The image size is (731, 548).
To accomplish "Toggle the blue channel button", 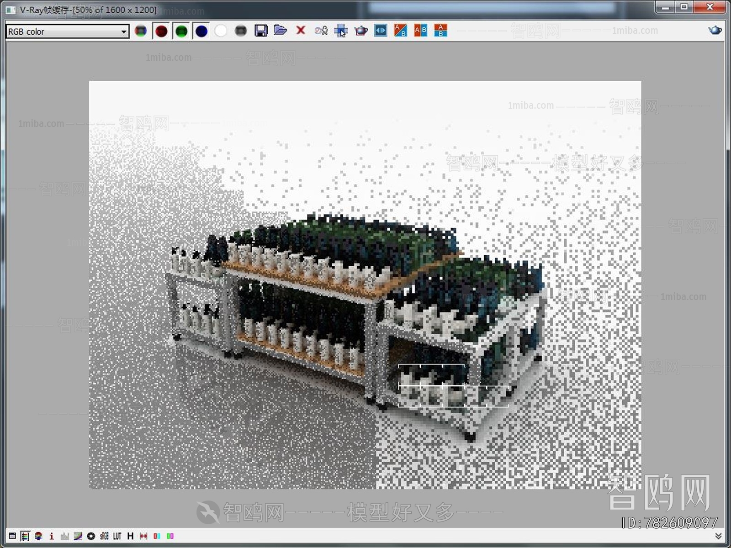I will click(x=201, y=31).
